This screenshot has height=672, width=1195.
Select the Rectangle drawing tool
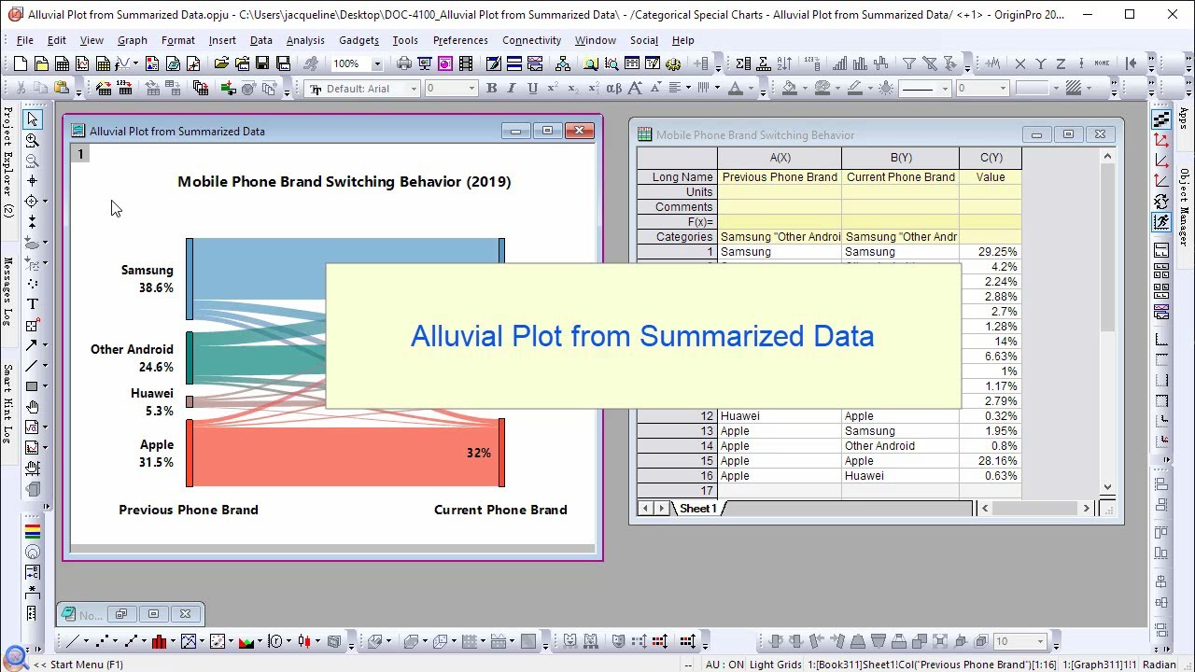coord(33,386)
